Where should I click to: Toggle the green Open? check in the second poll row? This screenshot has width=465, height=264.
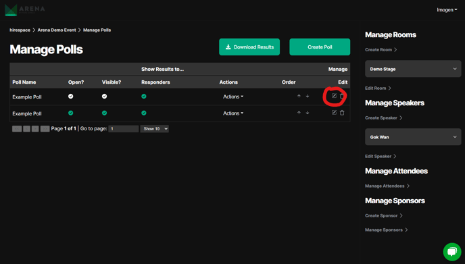70,113
